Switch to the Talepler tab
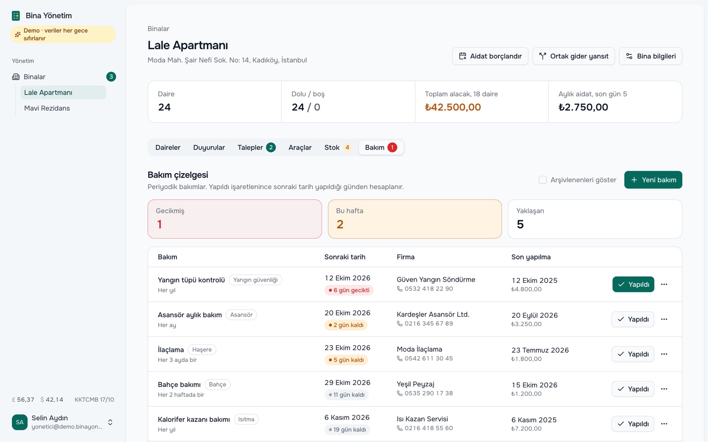 coord(257,148)
